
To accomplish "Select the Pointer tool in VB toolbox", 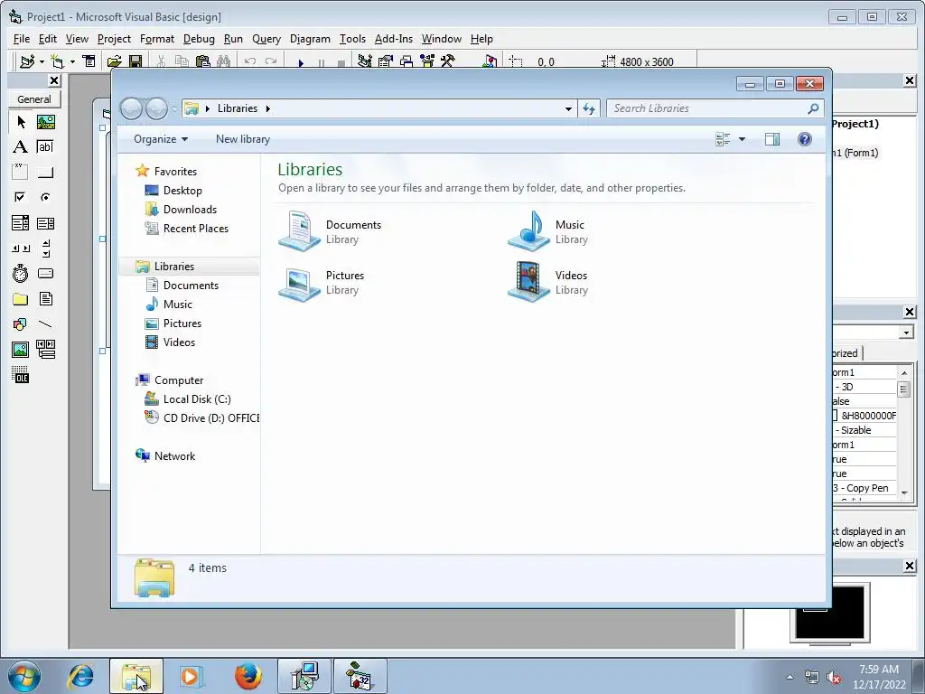I will pos(20,122).
